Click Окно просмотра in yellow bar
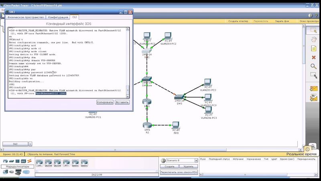 pyautogui.click(x=309, y=21)
